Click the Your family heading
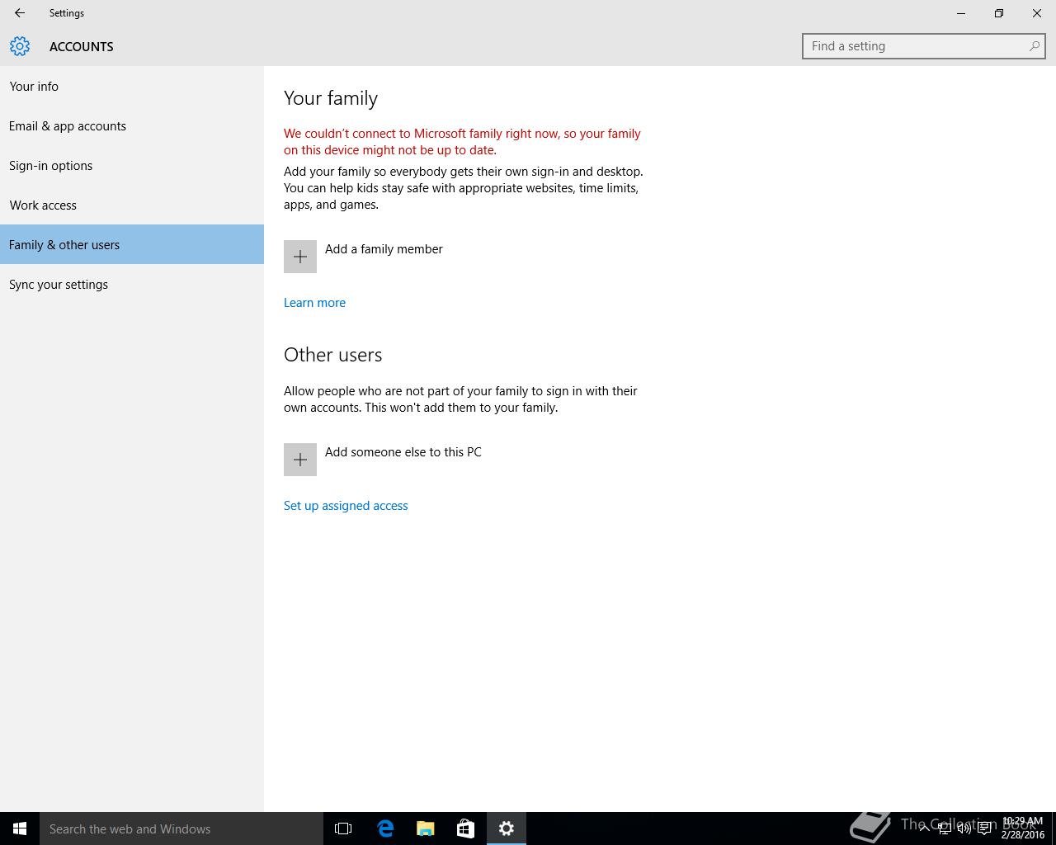 pyautogui.click(x=331, y=98)
